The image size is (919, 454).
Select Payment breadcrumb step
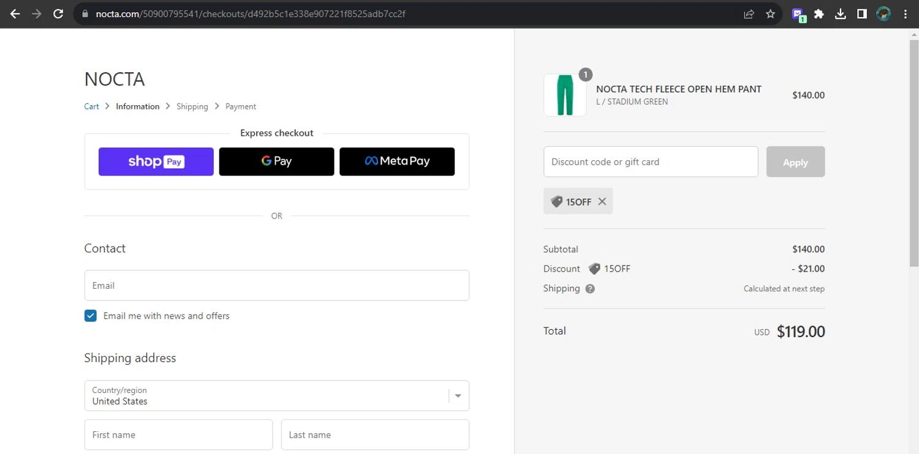point(241,106)
